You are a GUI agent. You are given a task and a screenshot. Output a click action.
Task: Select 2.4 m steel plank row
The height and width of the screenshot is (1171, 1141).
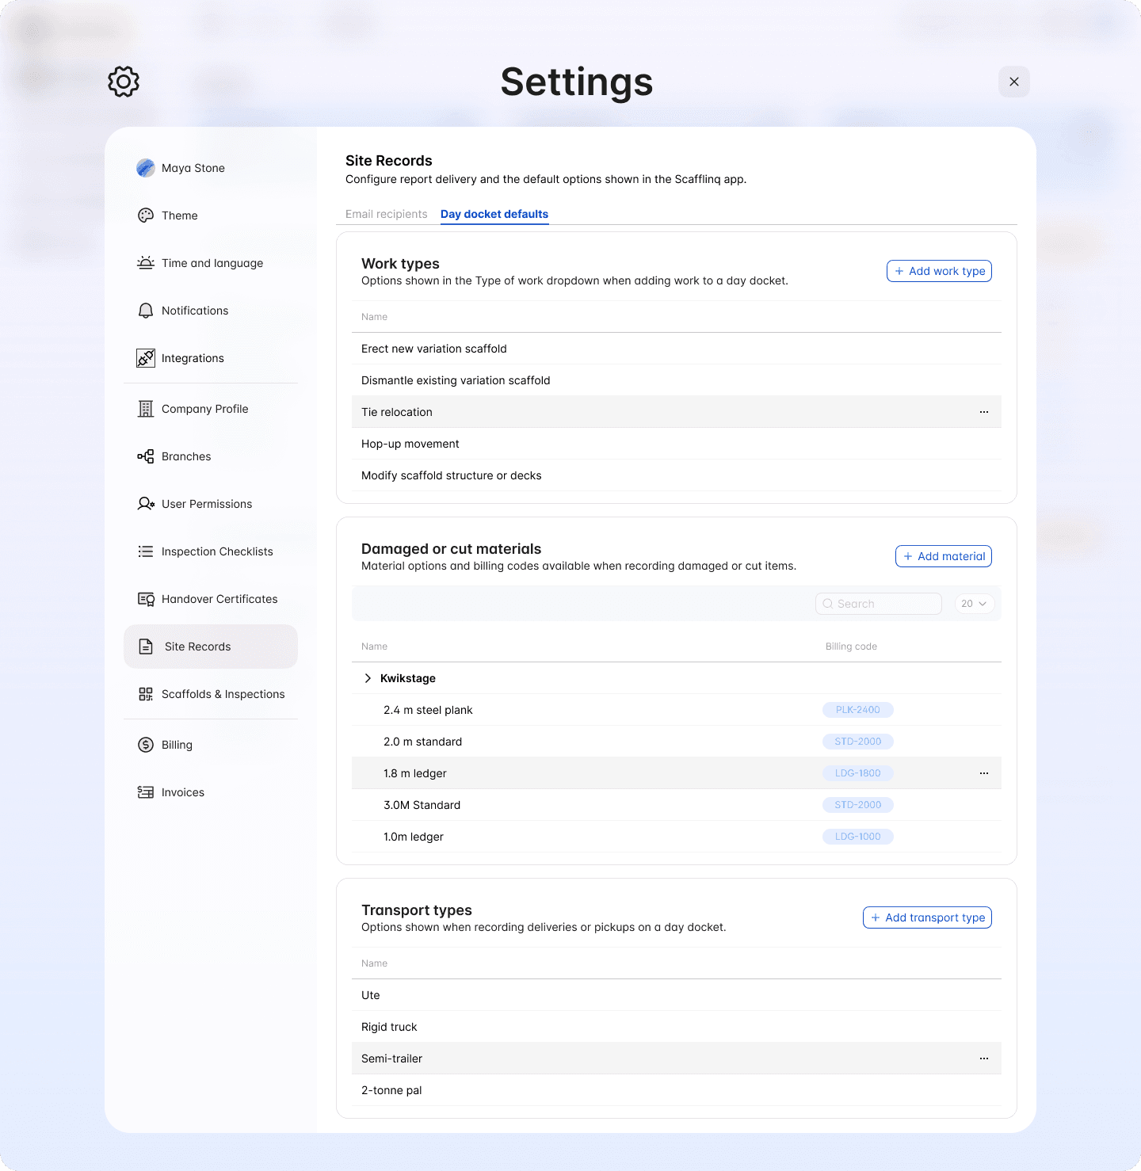pyautogui.click(x=677, y=710)
